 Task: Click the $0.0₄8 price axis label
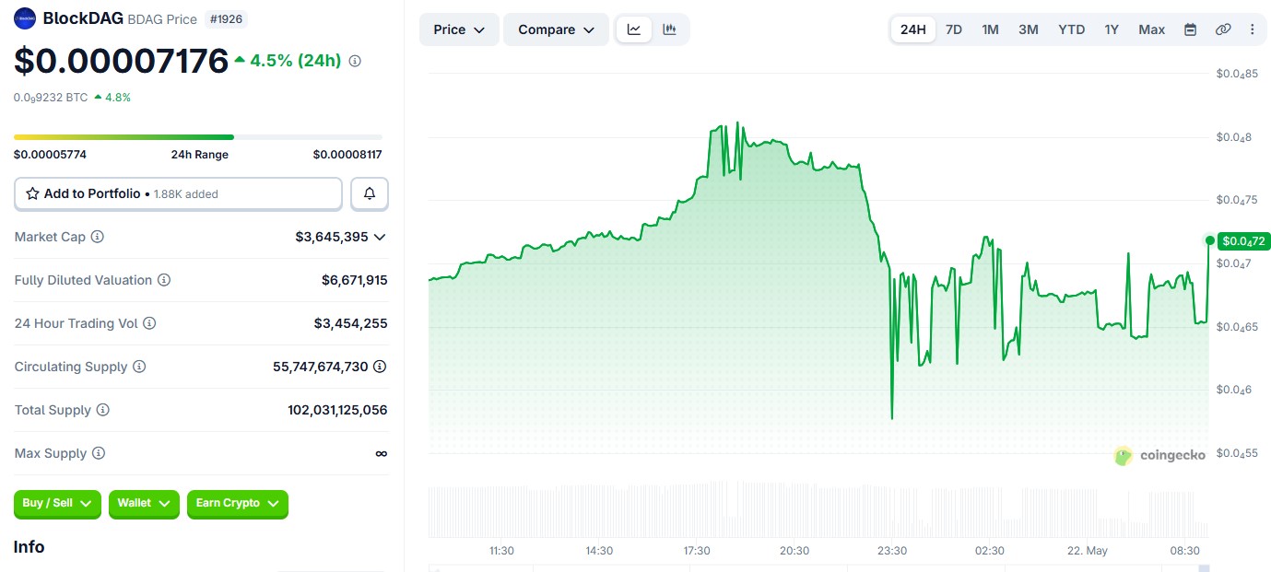1233,137
